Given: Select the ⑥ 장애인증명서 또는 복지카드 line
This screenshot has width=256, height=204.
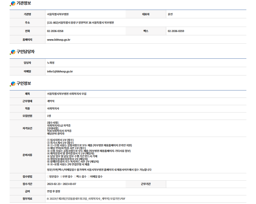Looking at the screenshot, I should point(73,162).
